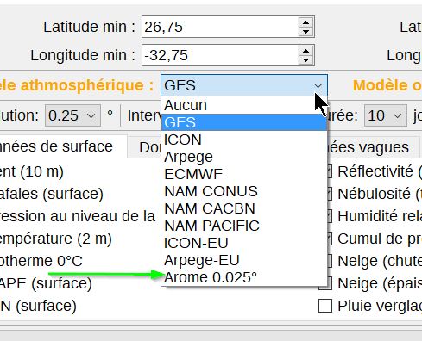Select Aucun in the atmospheric model list
The height and width of the screenshot is (341, 422).
pyautogui.click(x=244, y=105)
